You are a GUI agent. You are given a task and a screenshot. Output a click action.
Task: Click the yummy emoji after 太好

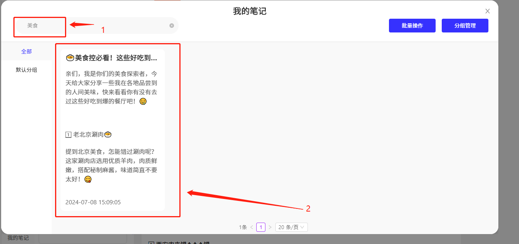pyautogui.click(x=88, y=179)
